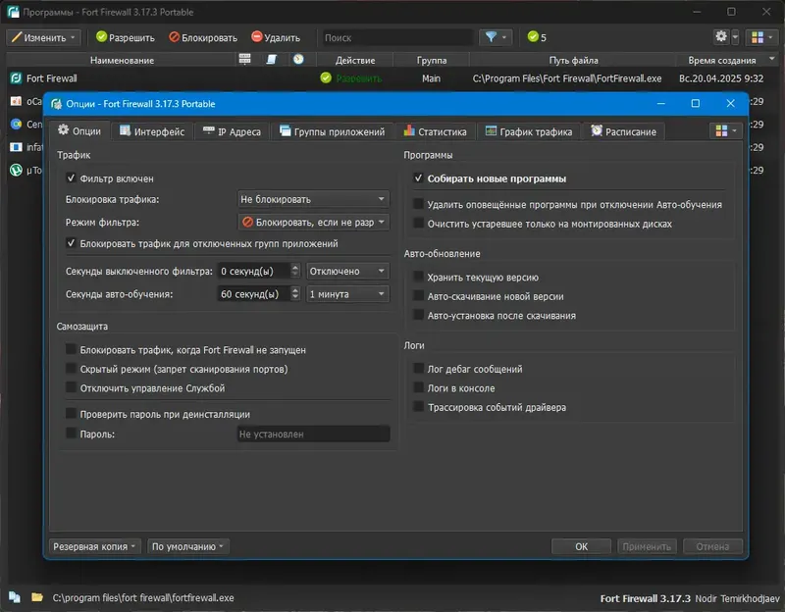Open the filter funnel icon in main toolbar
Viewport: 785px width, 612px height.
click(x=492, y=37)
